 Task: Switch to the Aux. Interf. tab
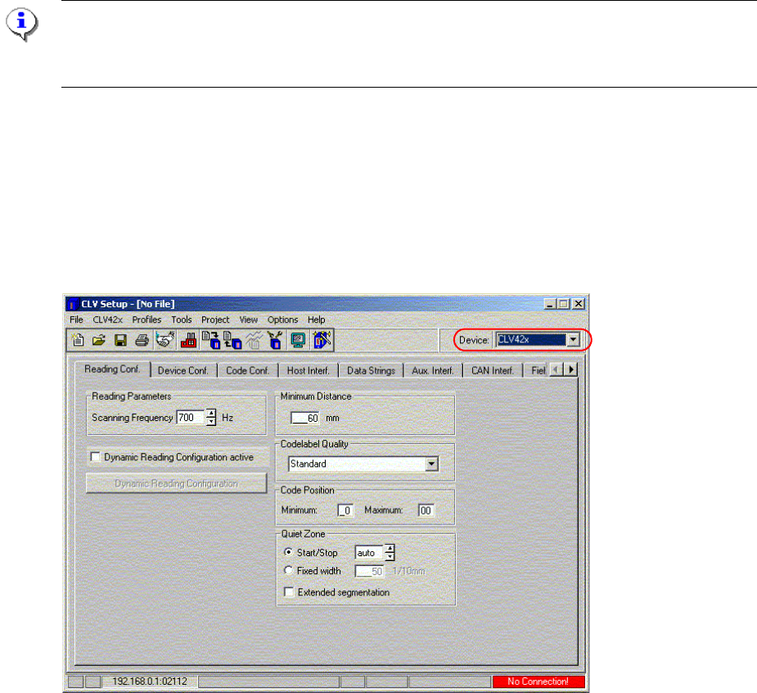pos(433,370)
